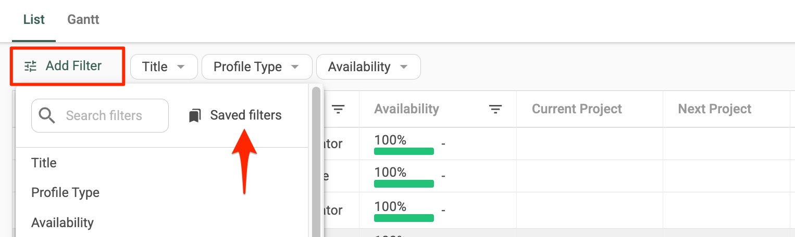Choose Availability from the filter list

(63, 222)
